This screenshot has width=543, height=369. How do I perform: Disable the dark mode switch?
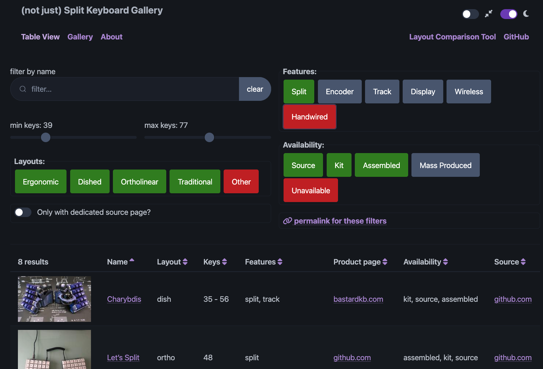coord(509,14)
